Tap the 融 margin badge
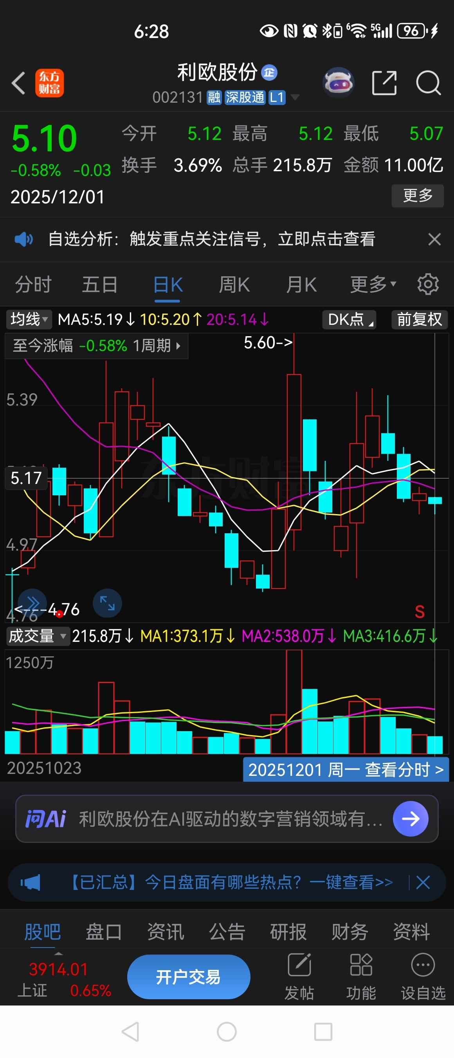The image size is (454, 1058). tap(214, 98)
